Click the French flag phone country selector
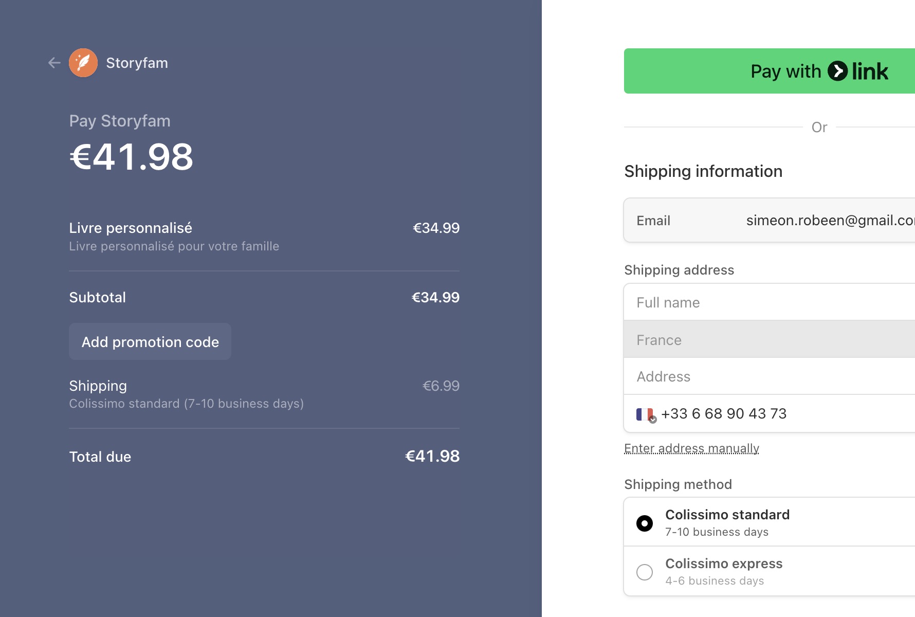915x617 pixels. coord(645,413)
